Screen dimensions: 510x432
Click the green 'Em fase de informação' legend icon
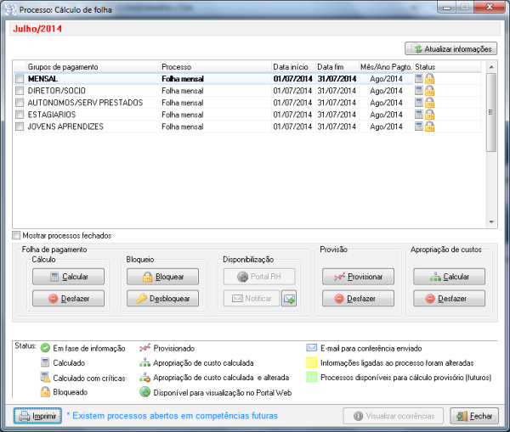(45, 348)
